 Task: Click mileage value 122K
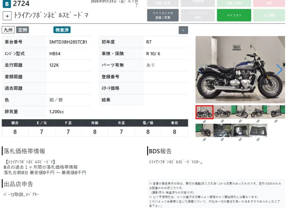(54, 65)
